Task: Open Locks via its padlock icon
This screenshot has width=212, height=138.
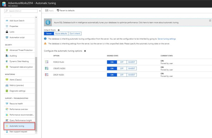Action: click(x=7, y=32)
